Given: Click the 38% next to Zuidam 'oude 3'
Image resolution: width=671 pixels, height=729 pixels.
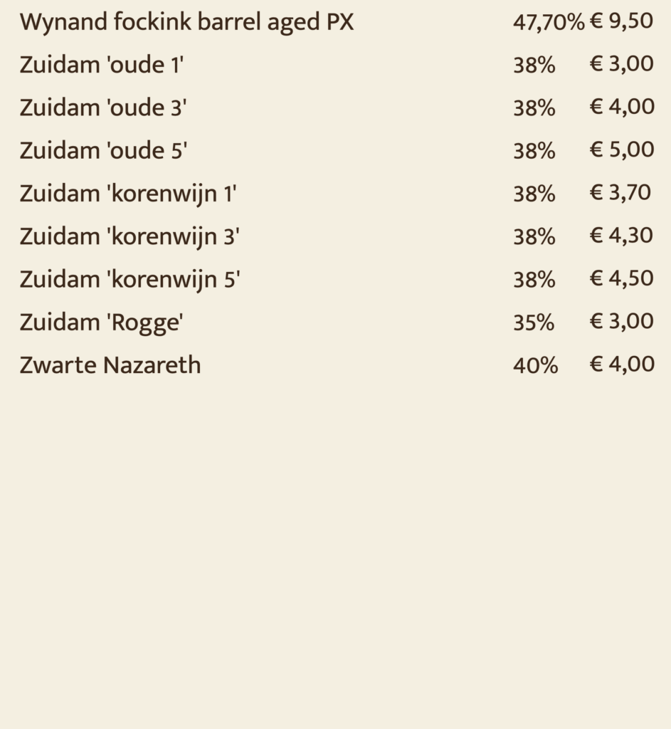Looking at the screenshot, I should click(534, 108).
